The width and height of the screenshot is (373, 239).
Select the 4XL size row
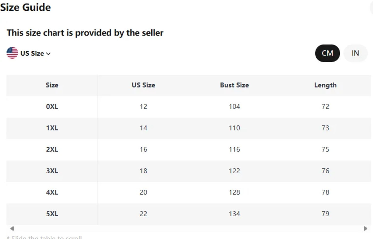point(189,192)
